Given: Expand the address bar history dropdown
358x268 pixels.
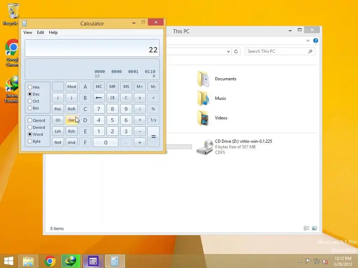Looking at the screenshot, I should click(228, 52).
